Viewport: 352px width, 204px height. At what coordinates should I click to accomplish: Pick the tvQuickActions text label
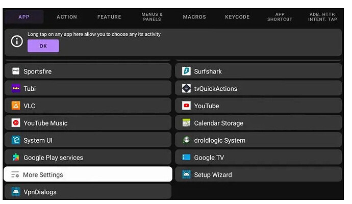(x=215, y=89)
